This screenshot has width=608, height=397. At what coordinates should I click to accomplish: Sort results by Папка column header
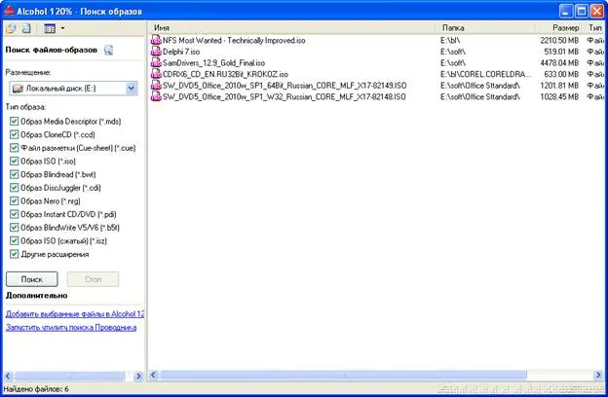pyautogui.click(x=486, y=27)
